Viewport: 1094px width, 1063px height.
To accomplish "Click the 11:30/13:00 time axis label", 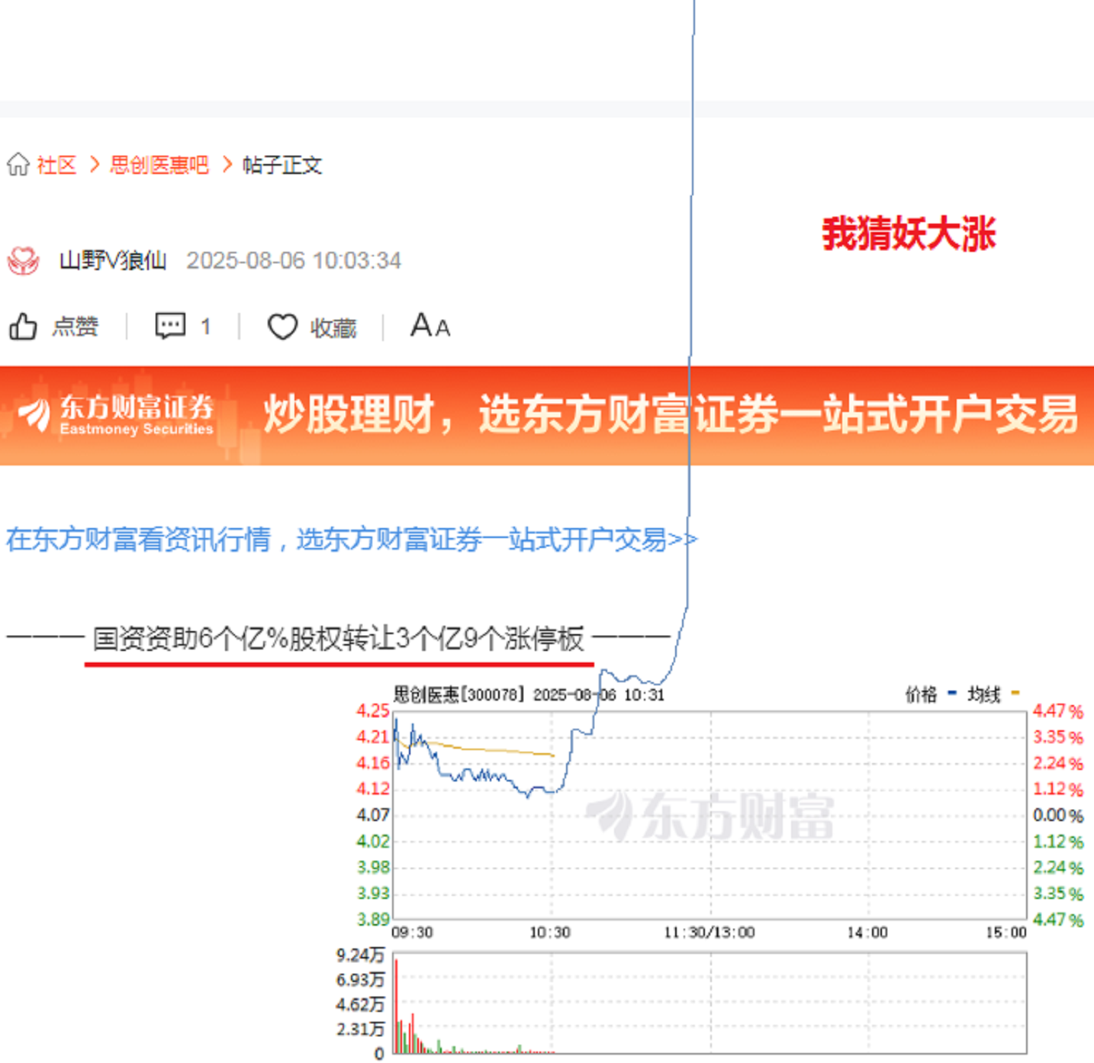I will [709, 933].
